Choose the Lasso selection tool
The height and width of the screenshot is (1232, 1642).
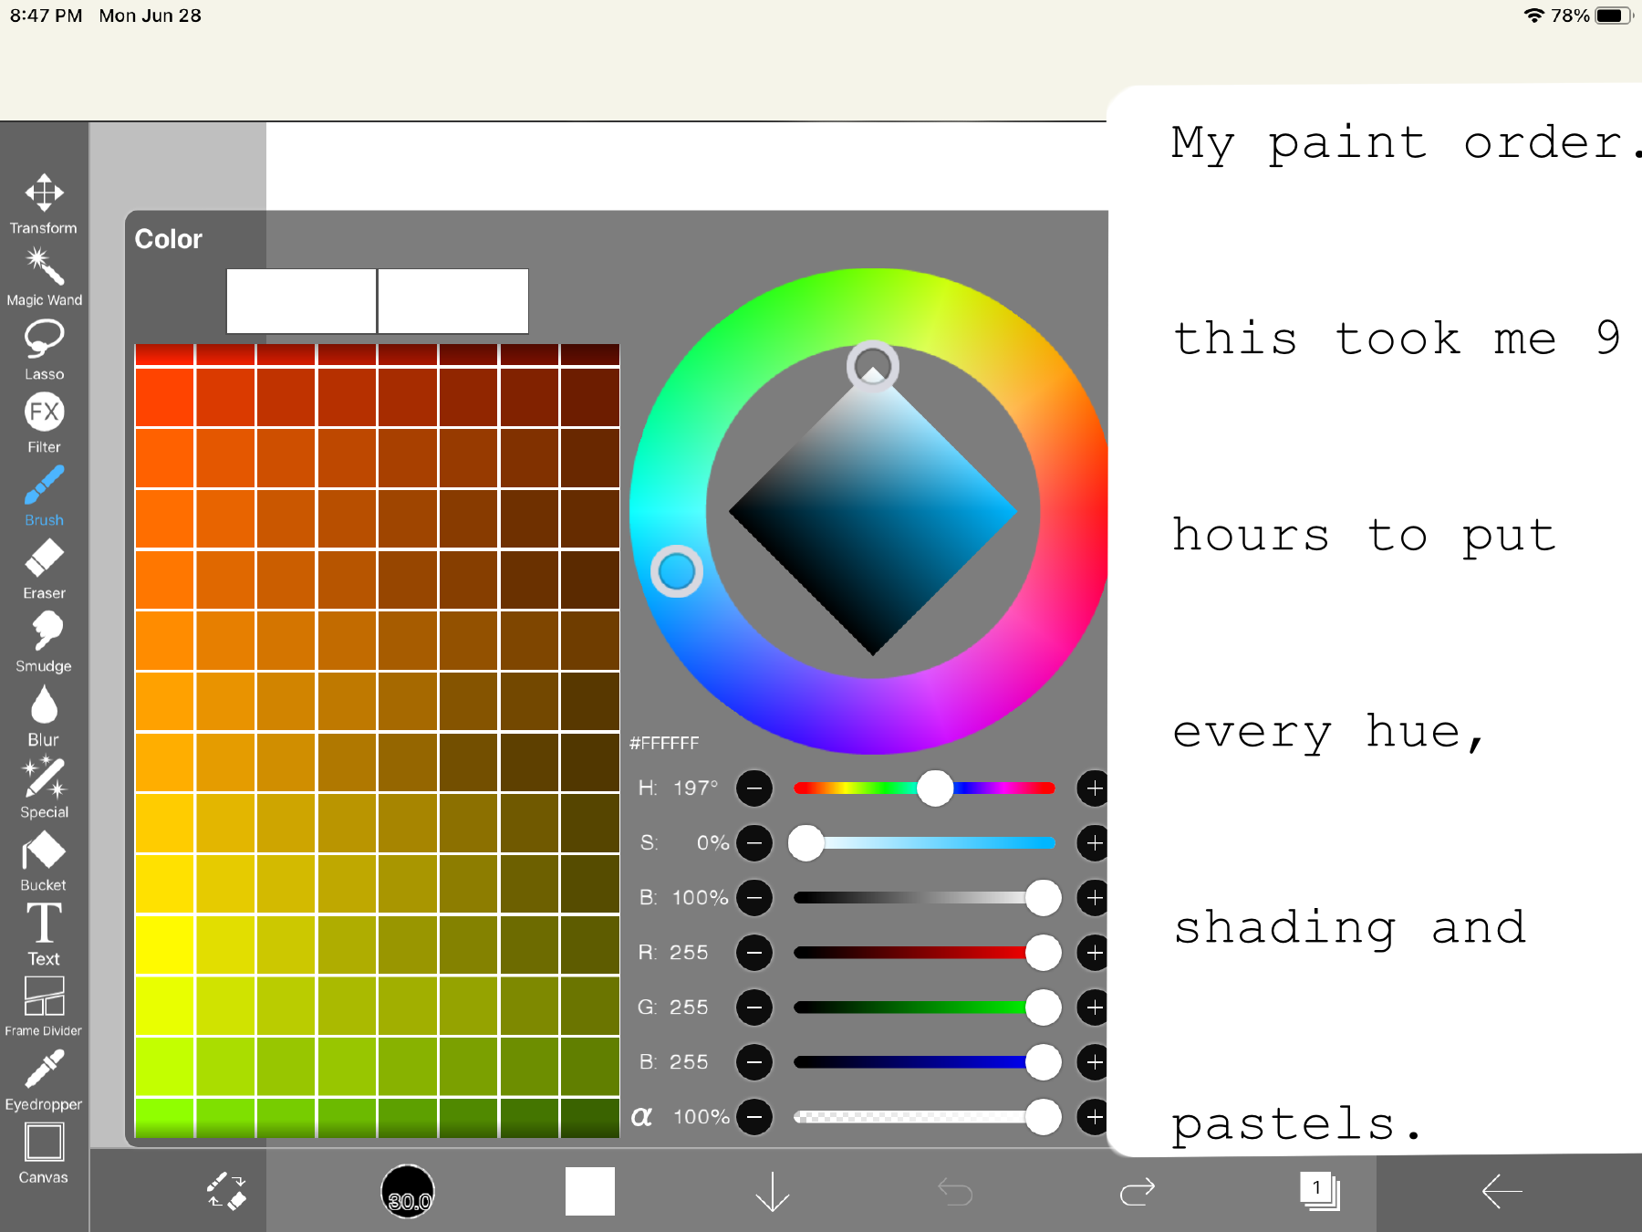44,349
